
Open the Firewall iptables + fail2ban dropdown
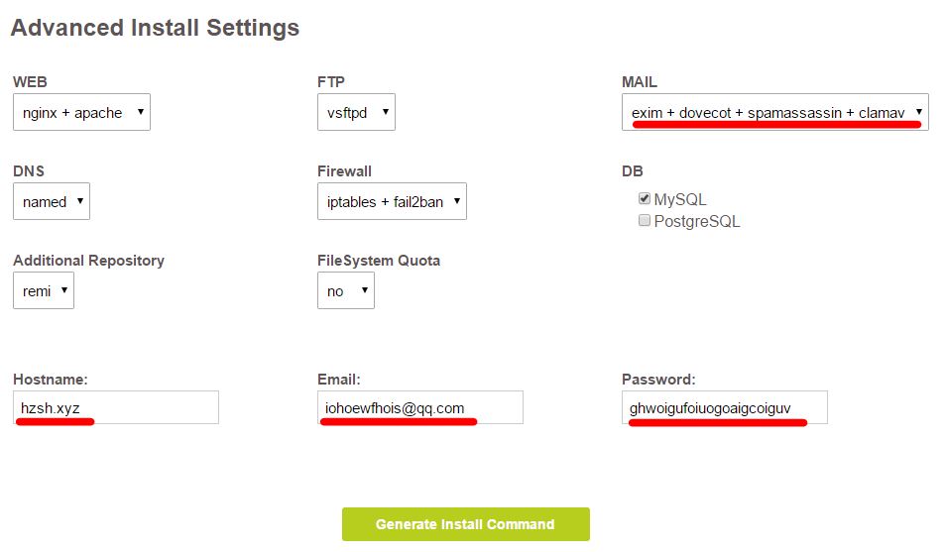(392, 201)
